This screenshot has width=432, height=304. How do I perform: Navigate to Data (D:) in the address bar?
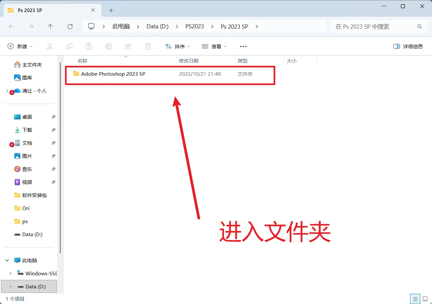158,26
